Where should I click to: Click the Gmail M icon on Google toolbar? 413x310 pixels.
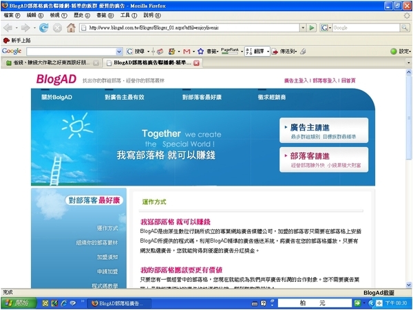point(187,52)
